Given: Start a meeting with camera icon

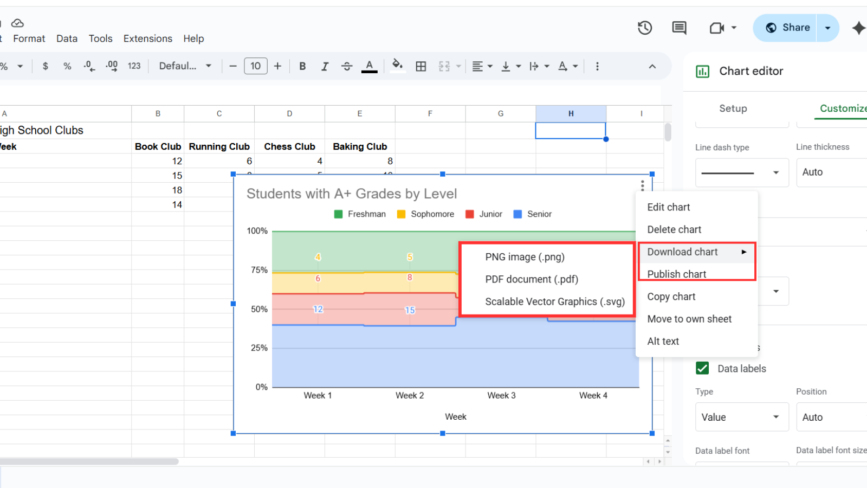Looking at the screenshot, I should [x=717, y=28].
